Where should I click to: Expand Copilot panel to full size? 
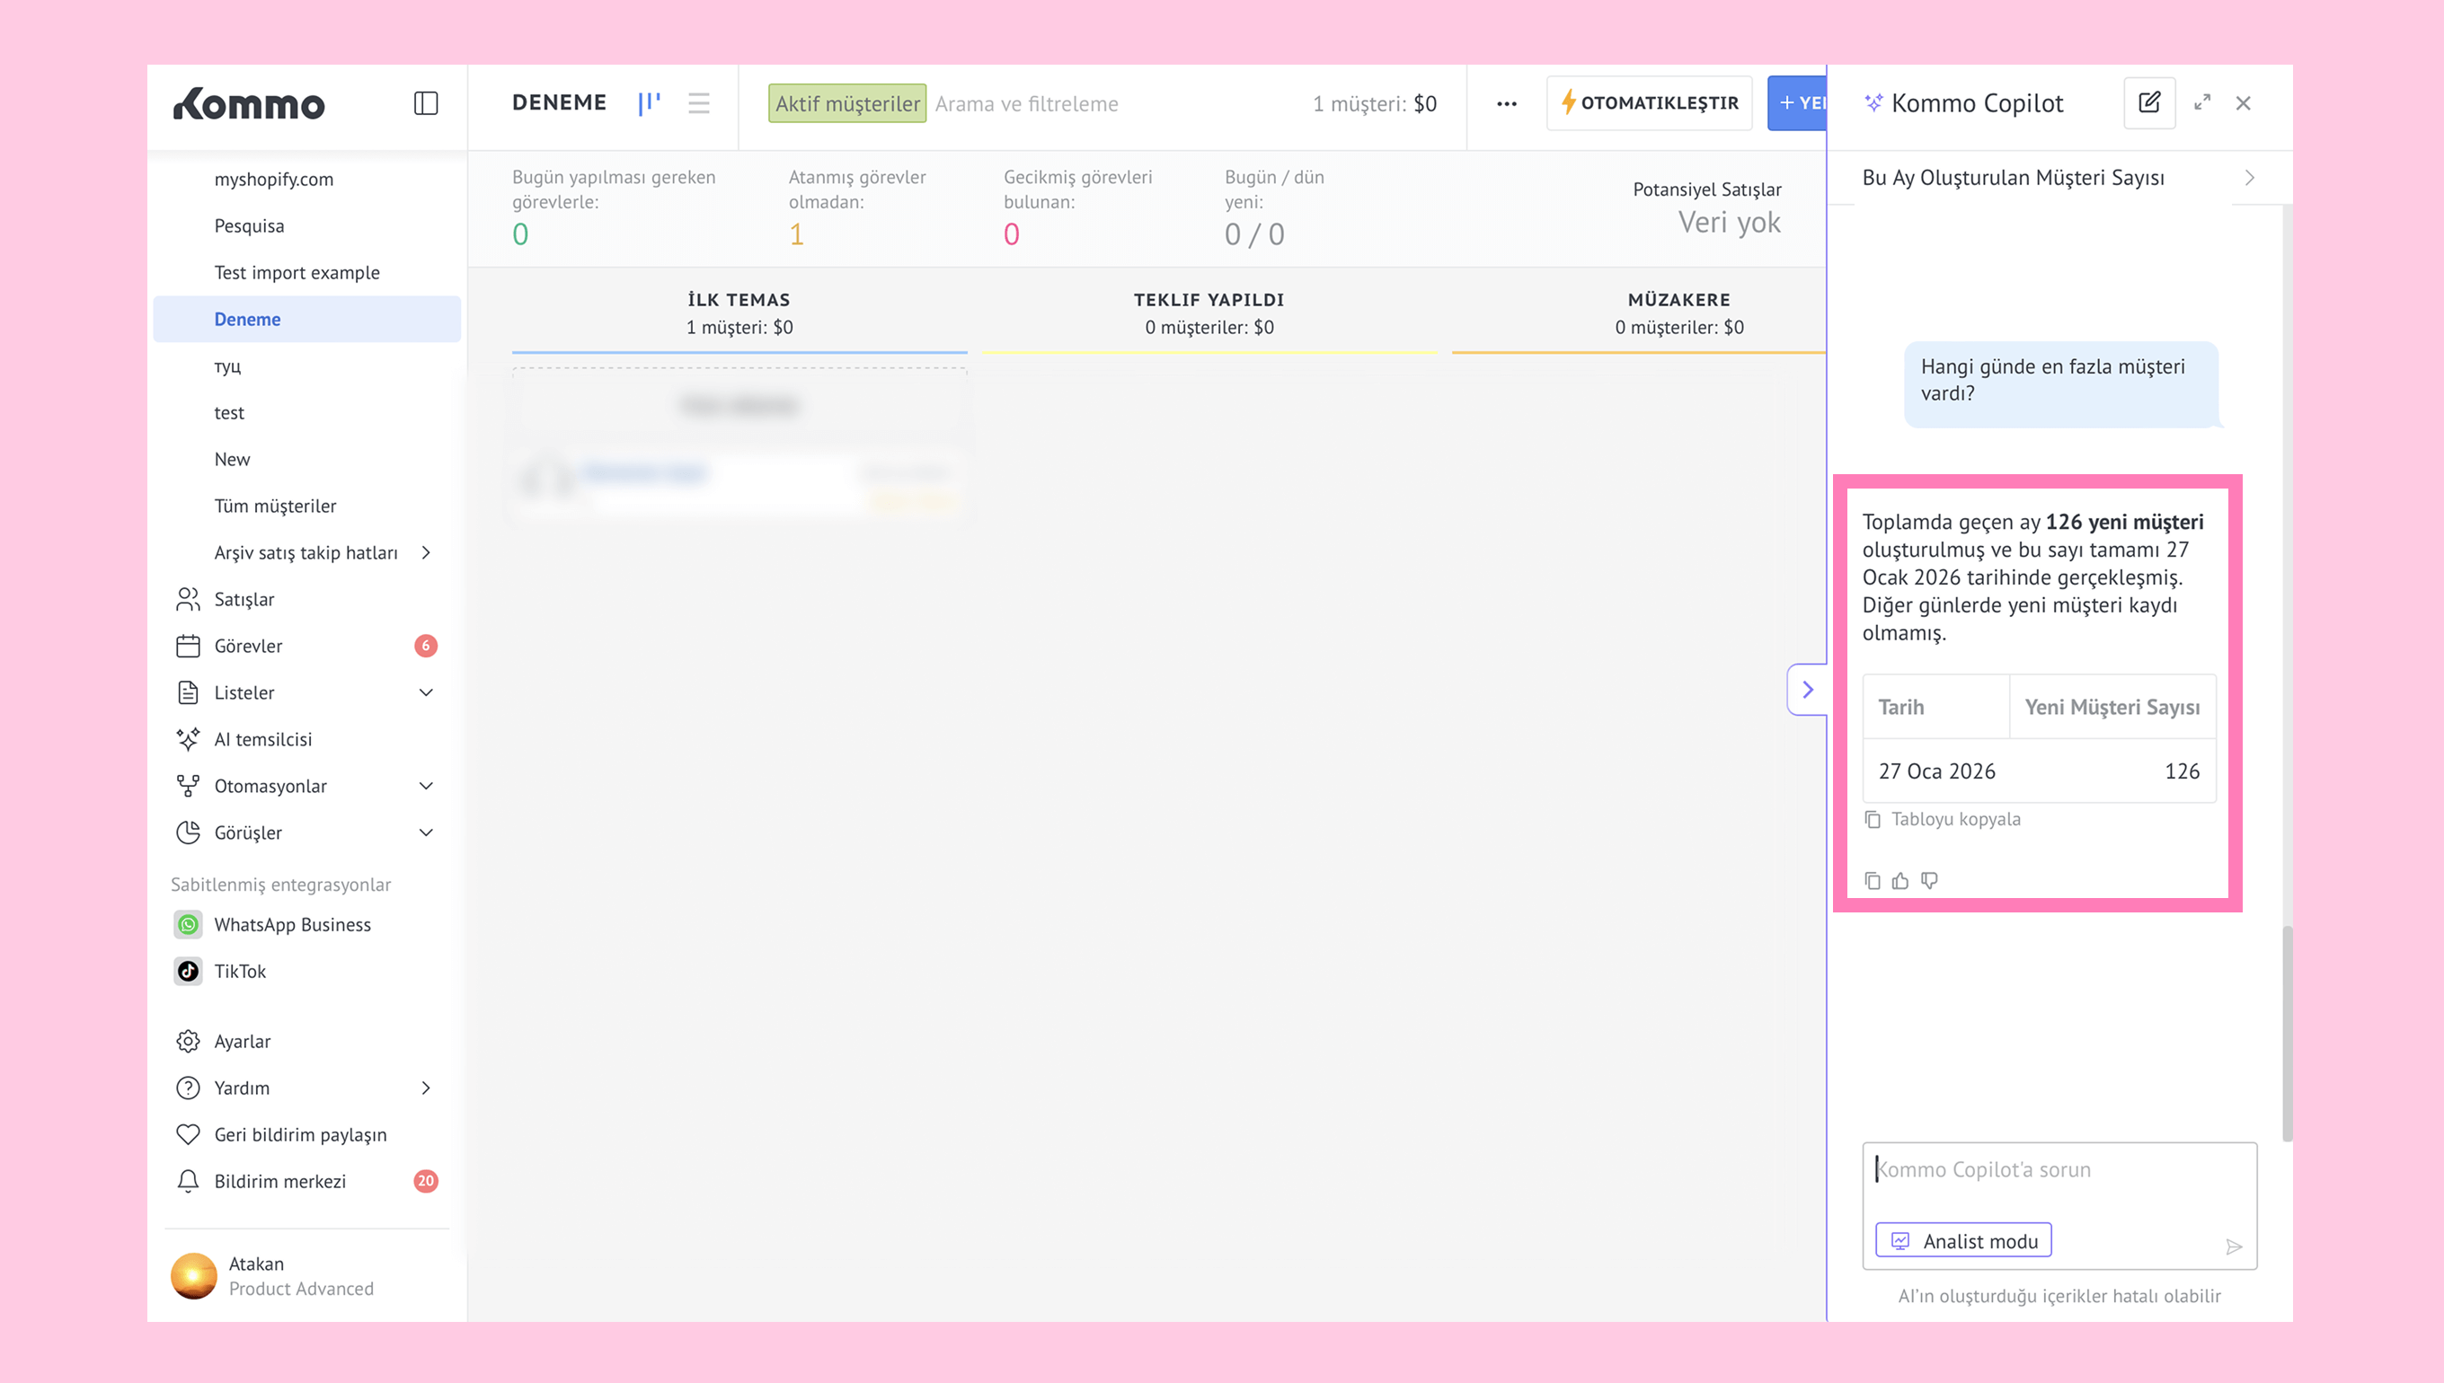[2201, 102]
